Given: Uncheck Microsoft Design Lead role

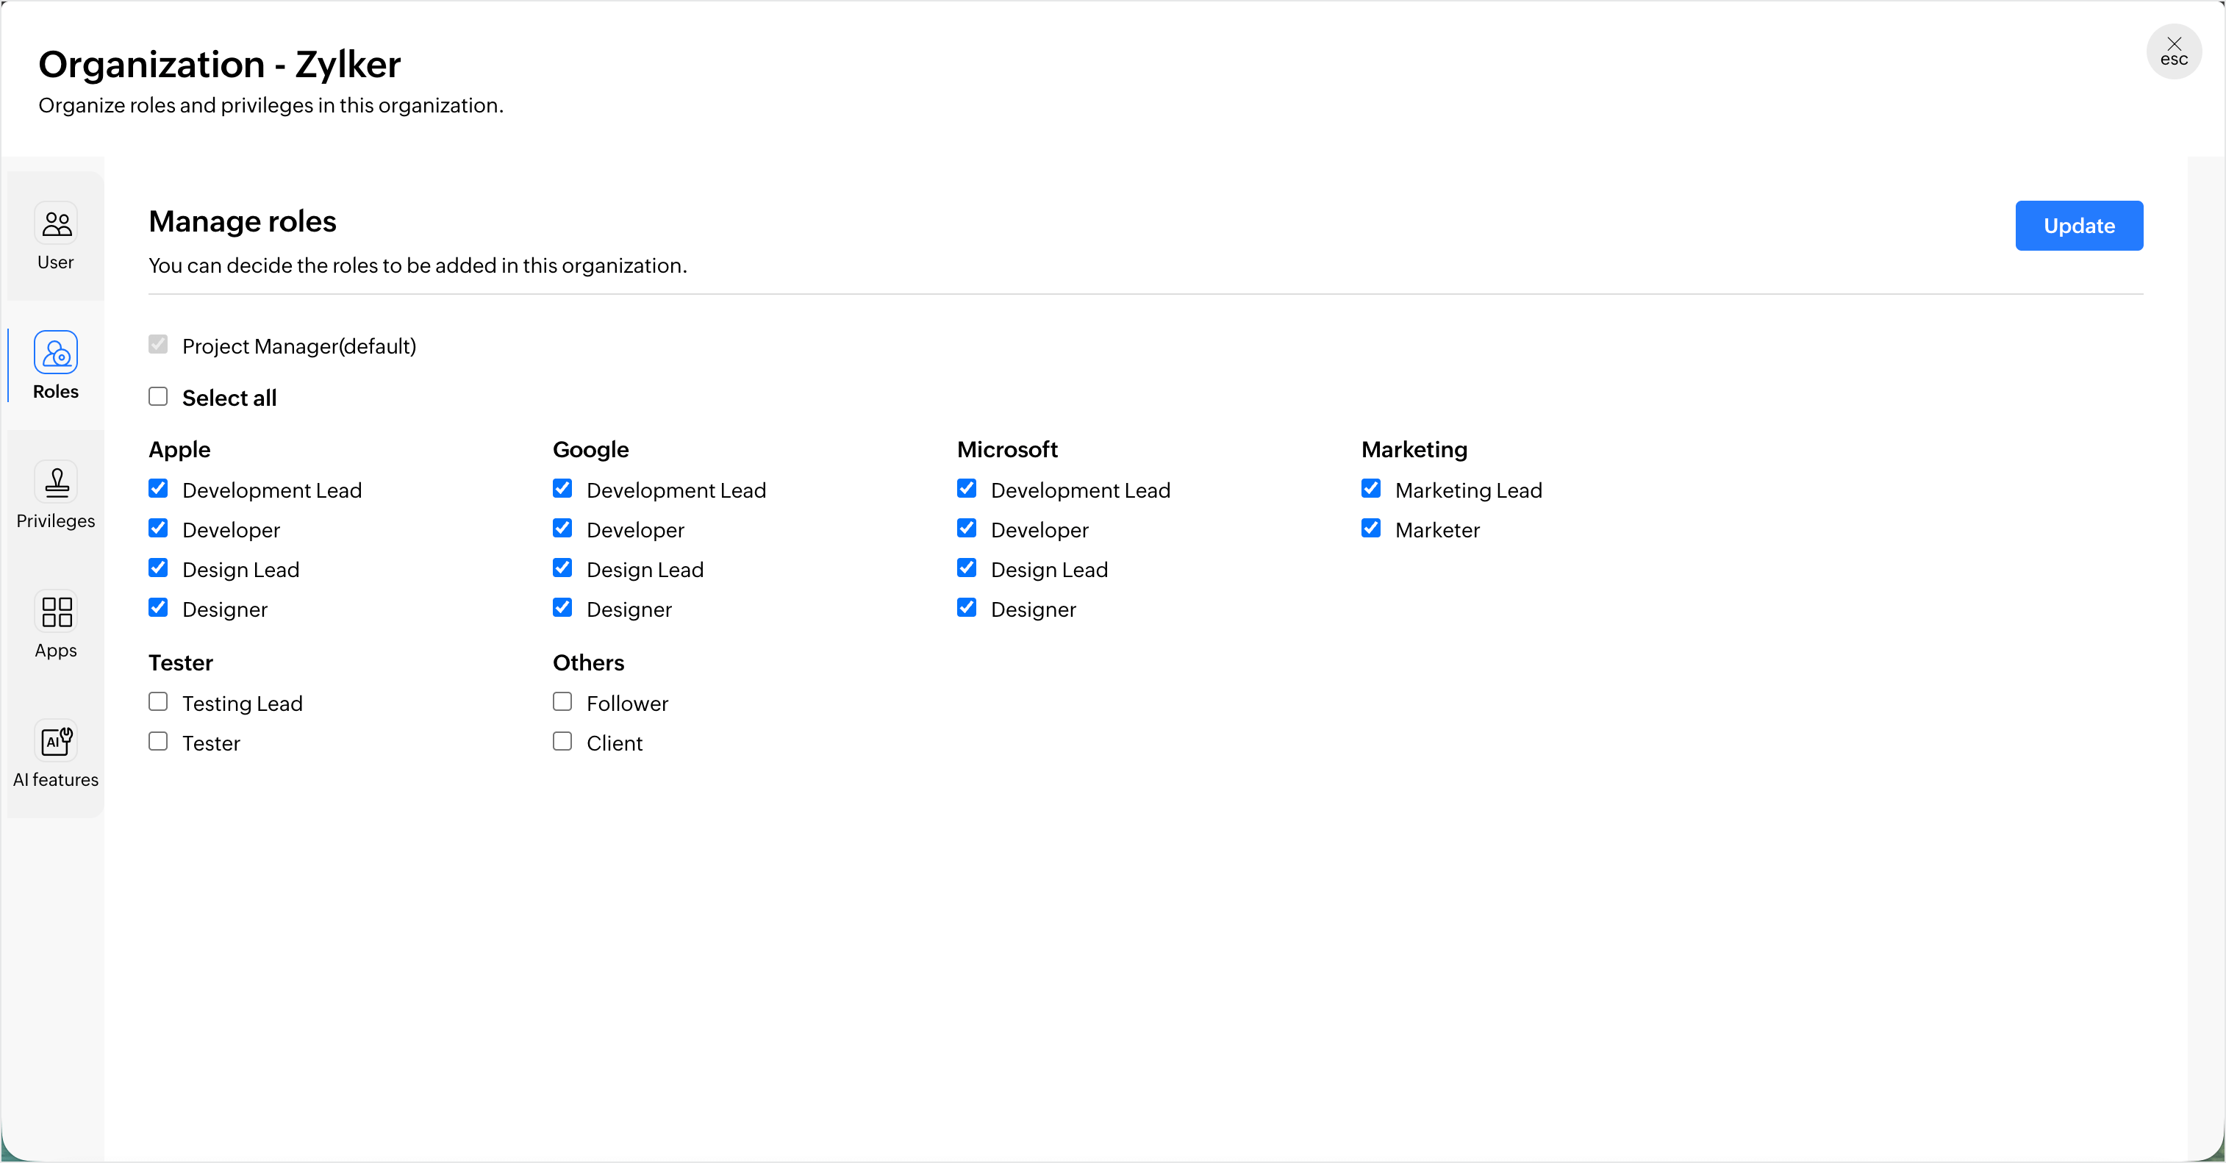Looking at the screenshot, I should click(967, 568).
